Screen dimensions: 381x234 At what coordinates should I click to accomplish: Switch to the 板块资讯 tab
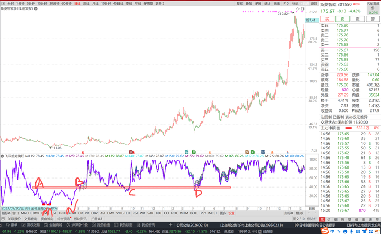pos(80,219)
